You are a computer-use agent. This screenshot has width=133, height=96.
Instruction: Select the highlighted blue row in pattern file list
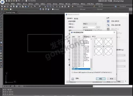pos(81,69)
